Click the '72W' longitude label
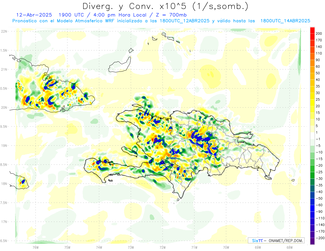Screen dimensions: 325x251 click(162, 247)
